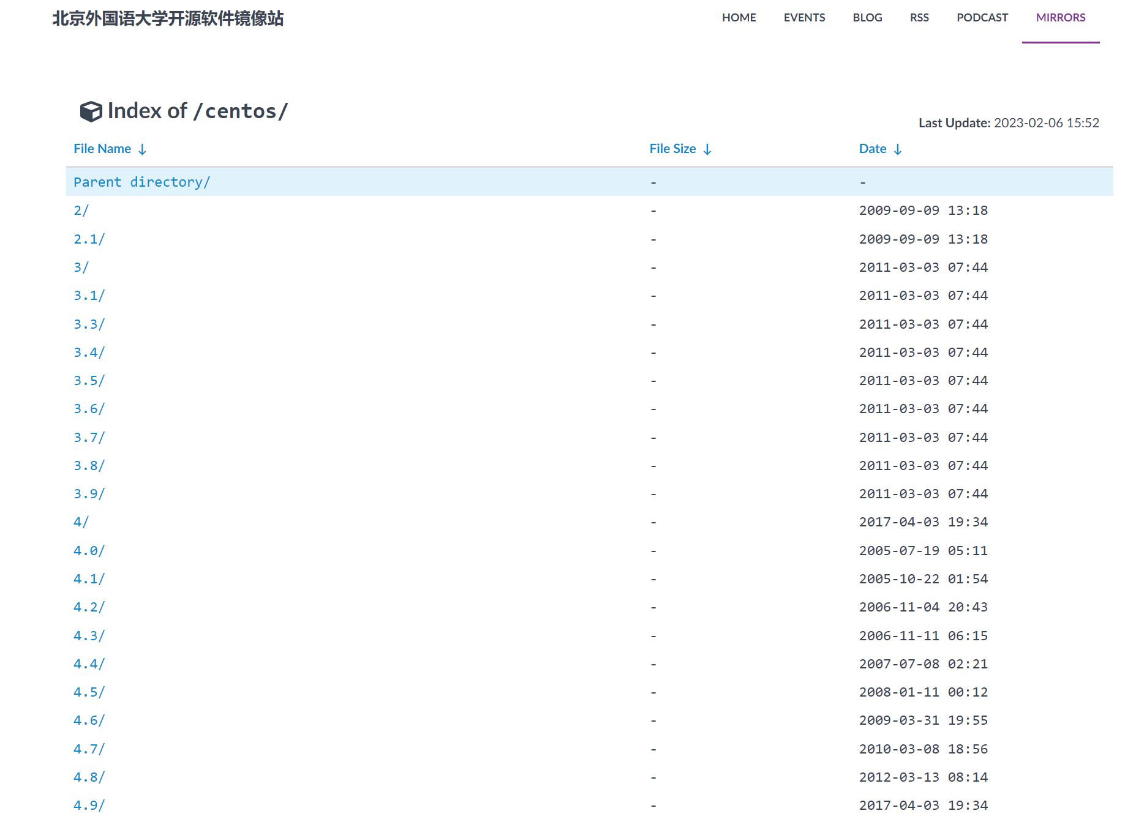Click date 2009-03-31 19:55
Image resolution: width=1136 pixels, height=819 pixels.
click(x=923, y=720)
